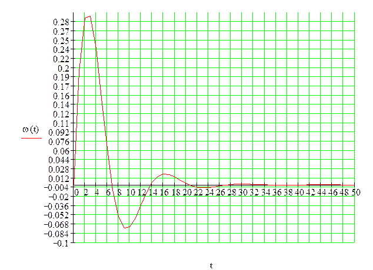Click the bottommost y-axis tick label

(x=63, y=242)
